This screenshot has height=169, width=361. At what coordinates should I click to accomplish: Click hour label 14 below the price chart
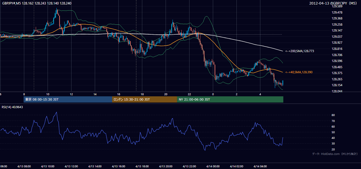[x=95, y=94]
